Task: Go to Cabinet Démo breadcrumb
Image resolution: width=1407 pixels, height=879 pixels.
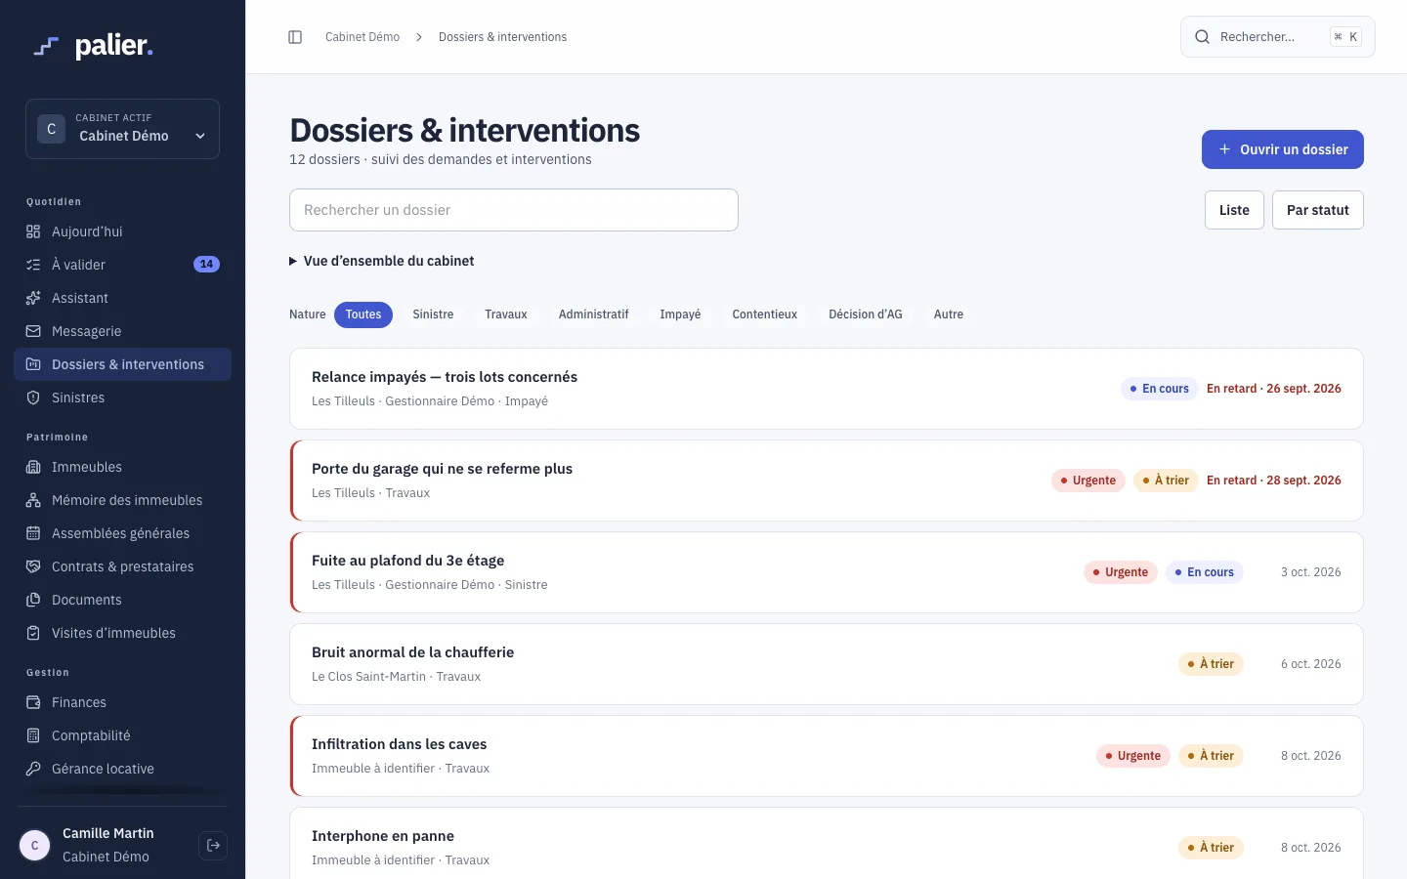Action: click(x=362, y=37)
